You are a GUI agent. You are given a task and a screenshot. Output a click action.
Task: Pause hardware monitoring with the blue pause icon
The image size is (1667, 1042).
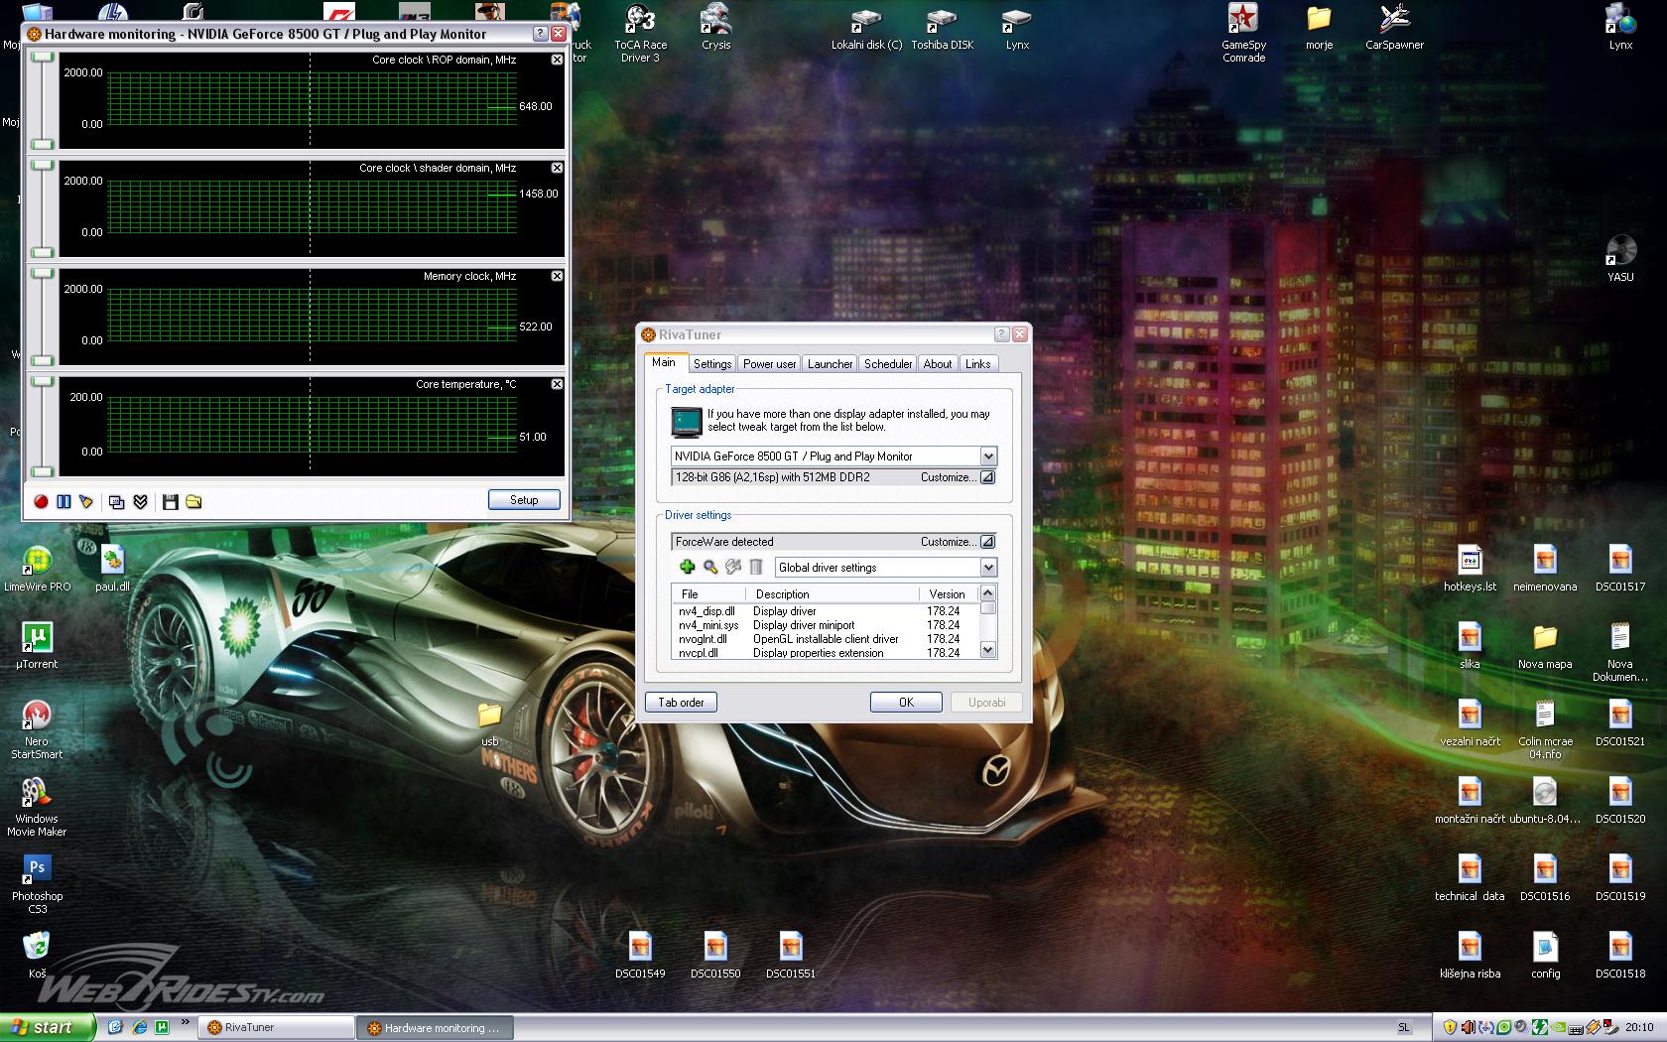pyautogui.click(x=64, y=502)
